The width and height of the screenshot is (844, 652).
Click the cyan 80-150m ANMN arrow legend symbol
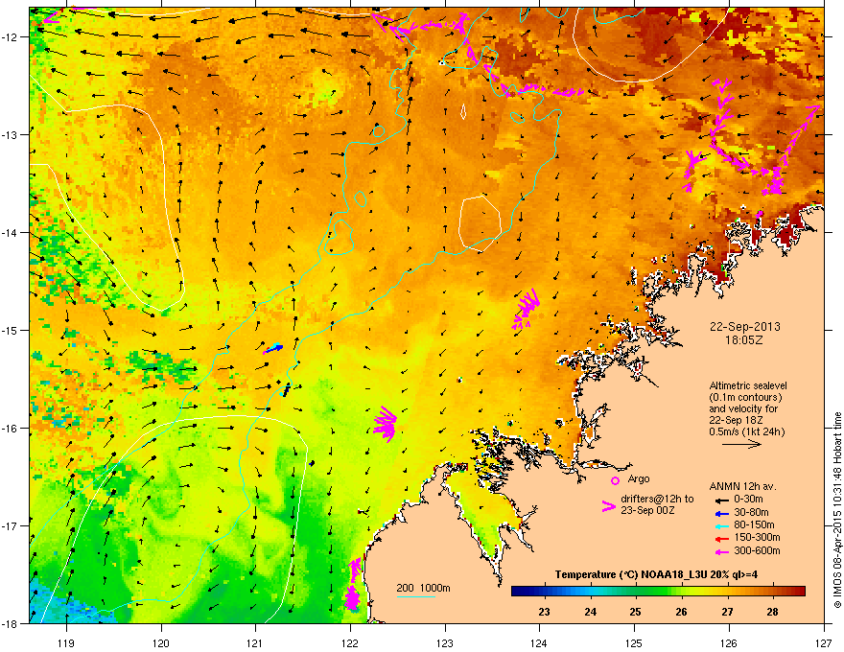coord(721,525)
